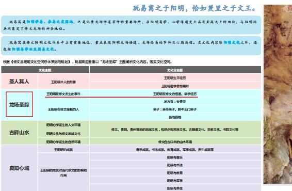Click the 修文自古以来的山水环境 cell

coord(175,141)
